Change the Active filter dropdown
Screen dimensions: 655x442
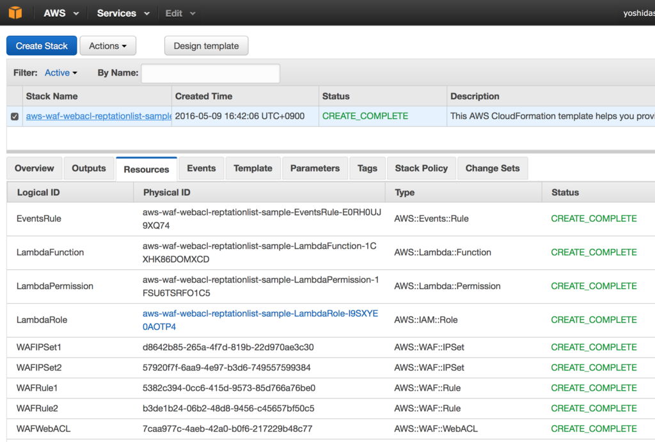[x=61, y=73]
